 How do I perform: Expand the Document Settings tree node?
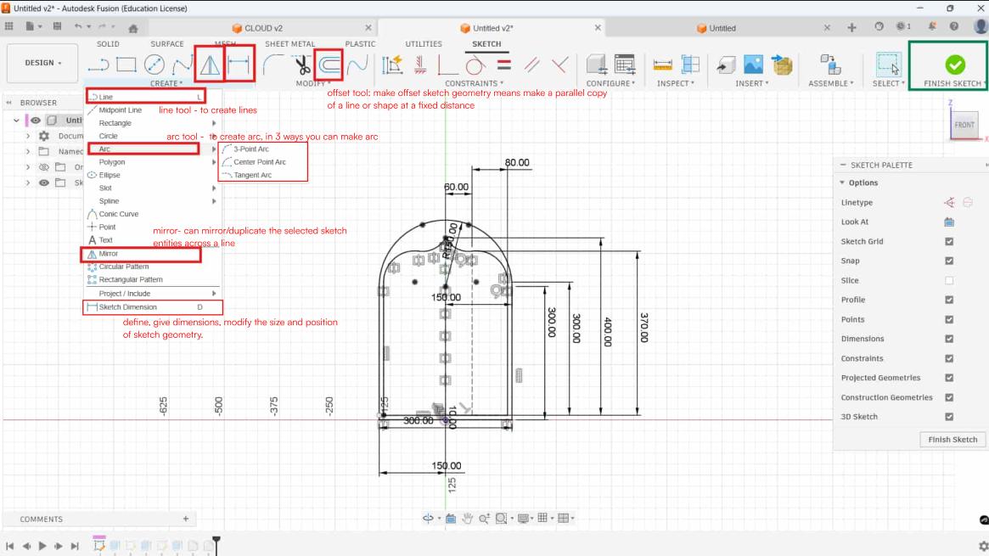coord(28,136)
